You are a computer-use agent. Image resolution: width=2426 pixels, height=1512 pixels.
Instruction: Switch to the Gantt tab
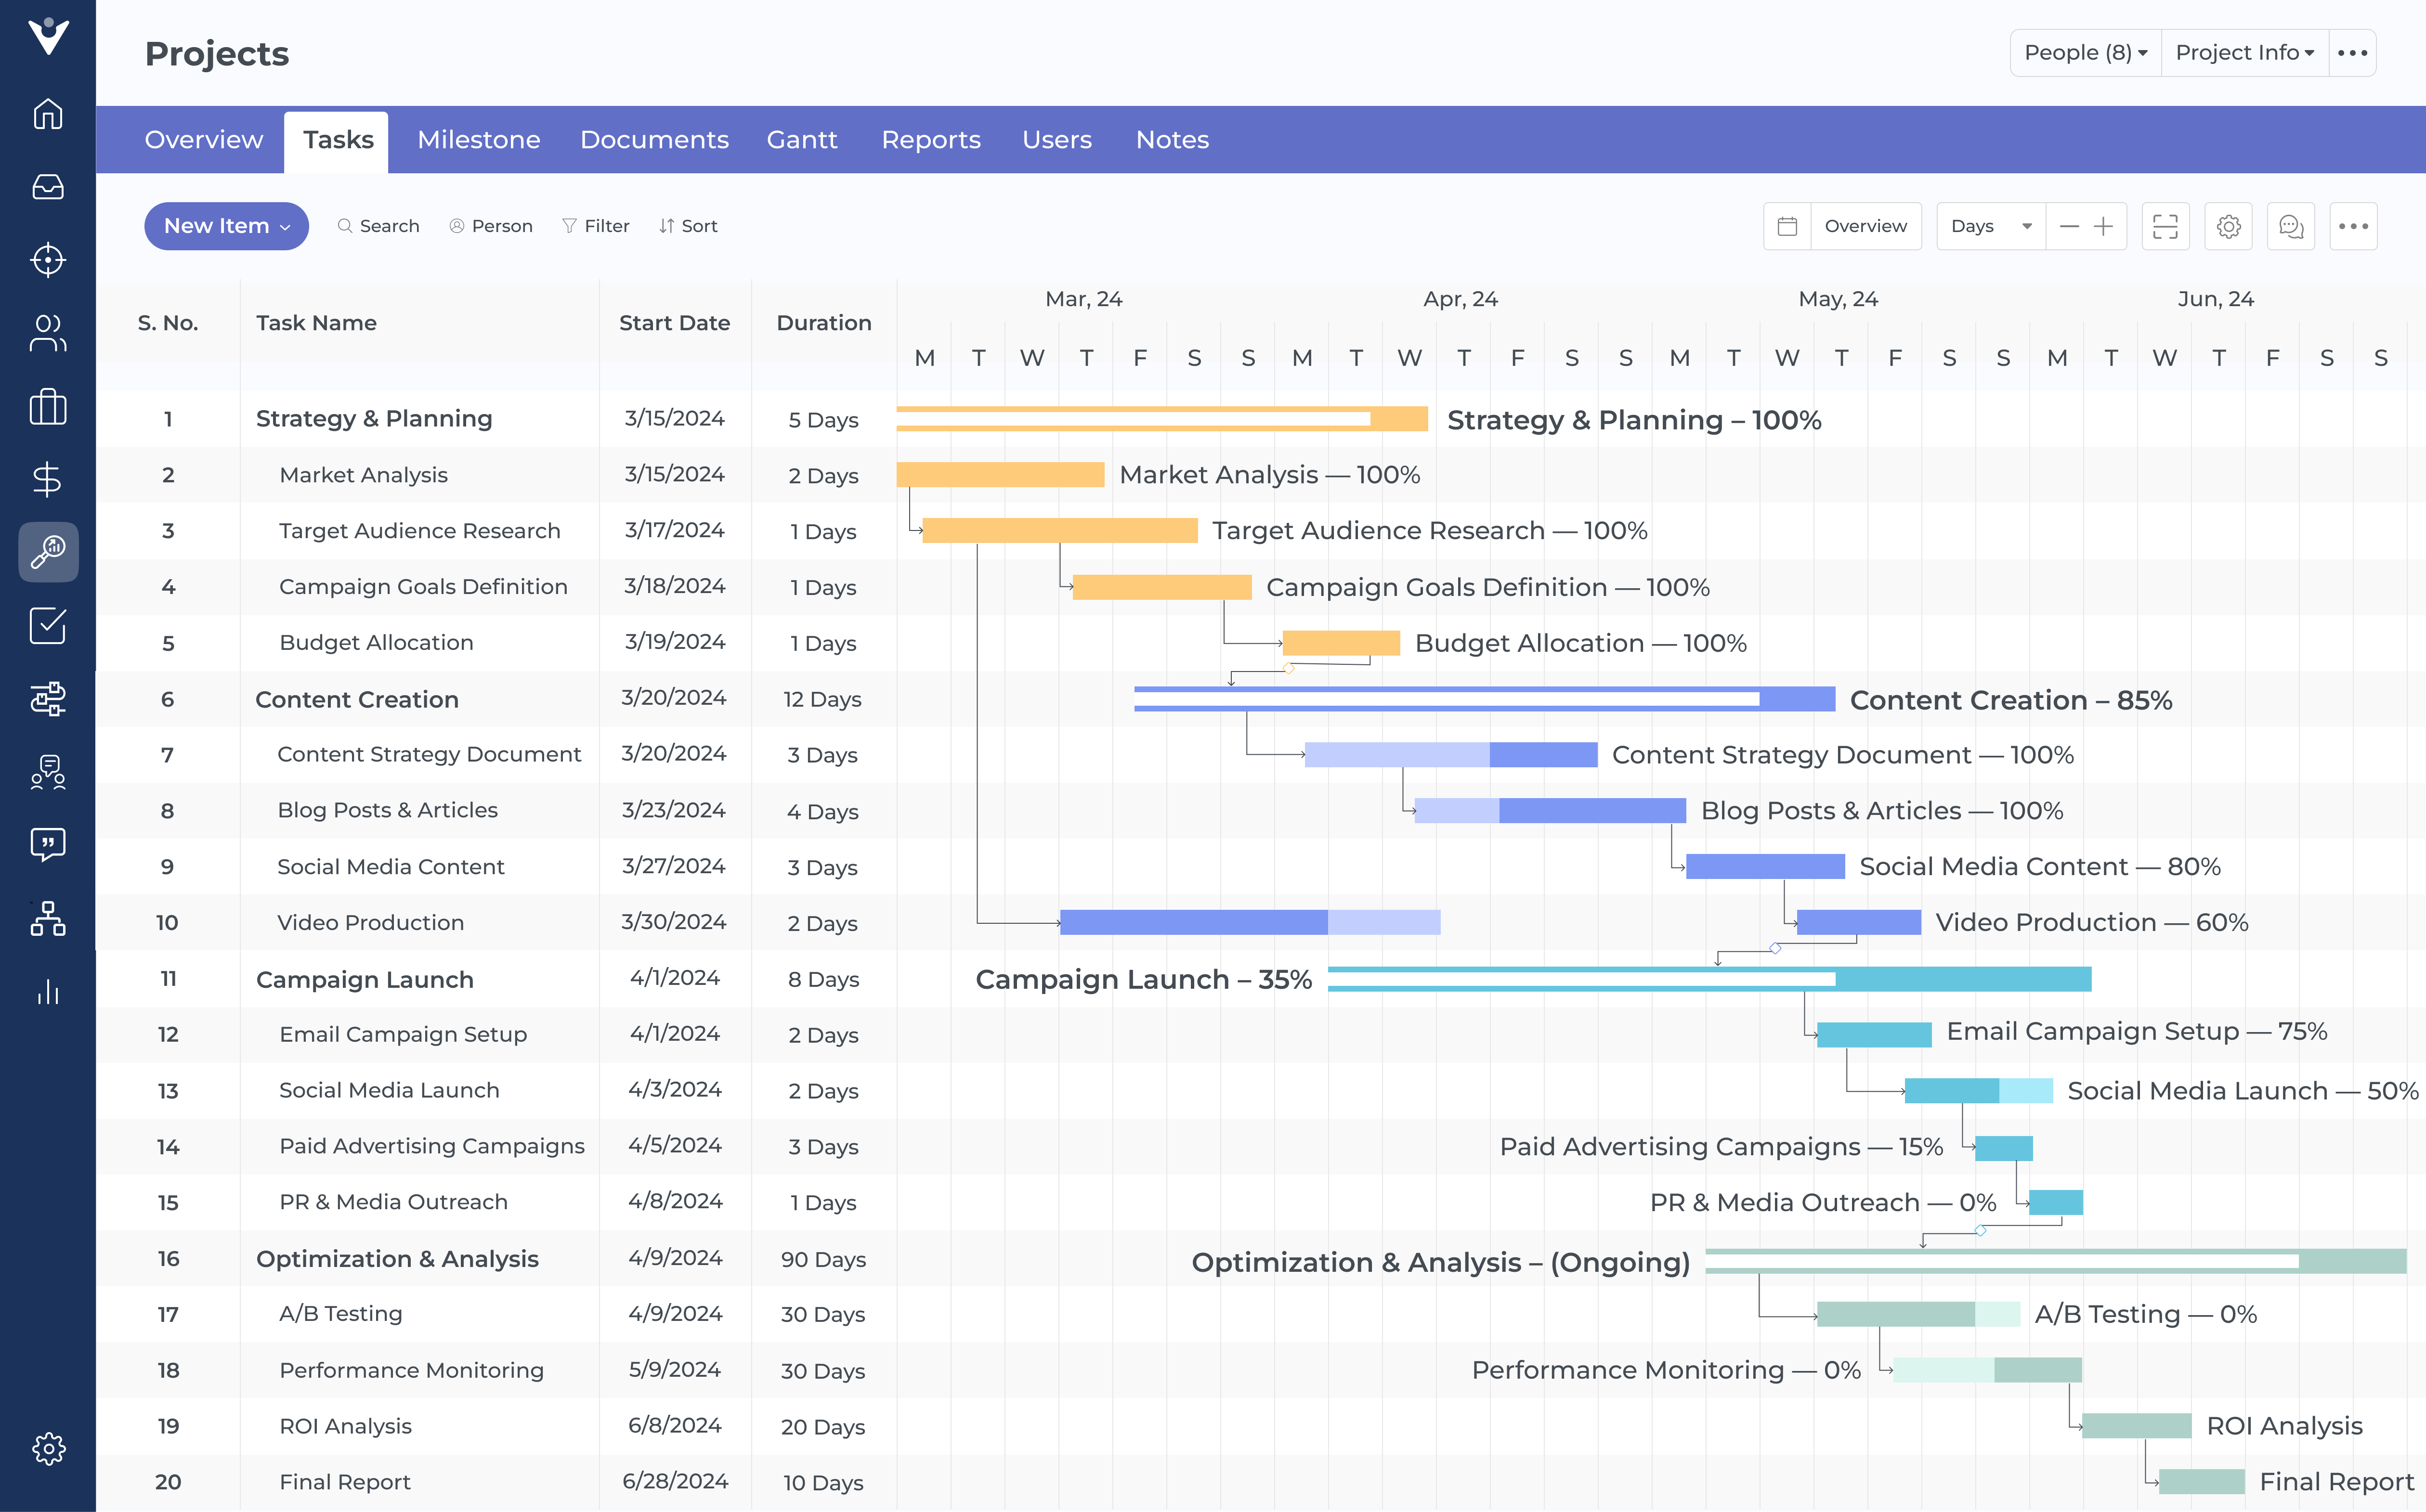801,140
